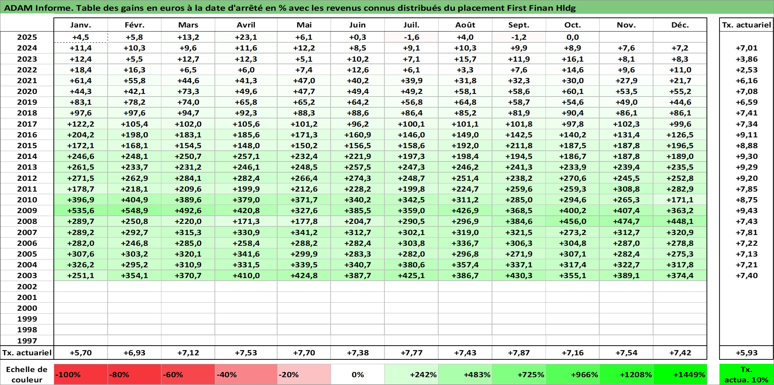The image size is (774, 385).
Task: Select the +456,0 cell in Oct. 2008
Action: 573,221
